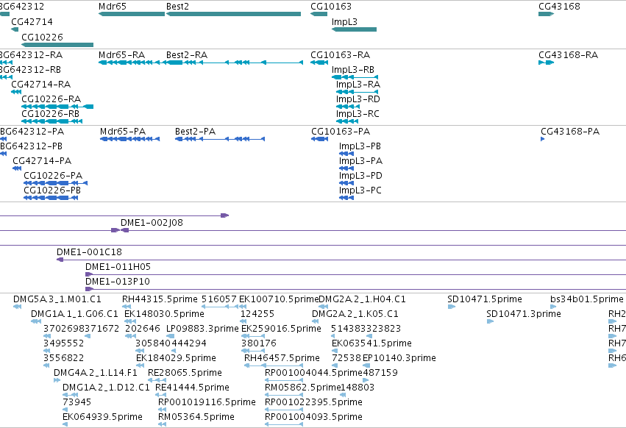Screen dimensions: 626x428
Task: Select the RP001004093.5prime EST
Action: [x=284, y=425]
